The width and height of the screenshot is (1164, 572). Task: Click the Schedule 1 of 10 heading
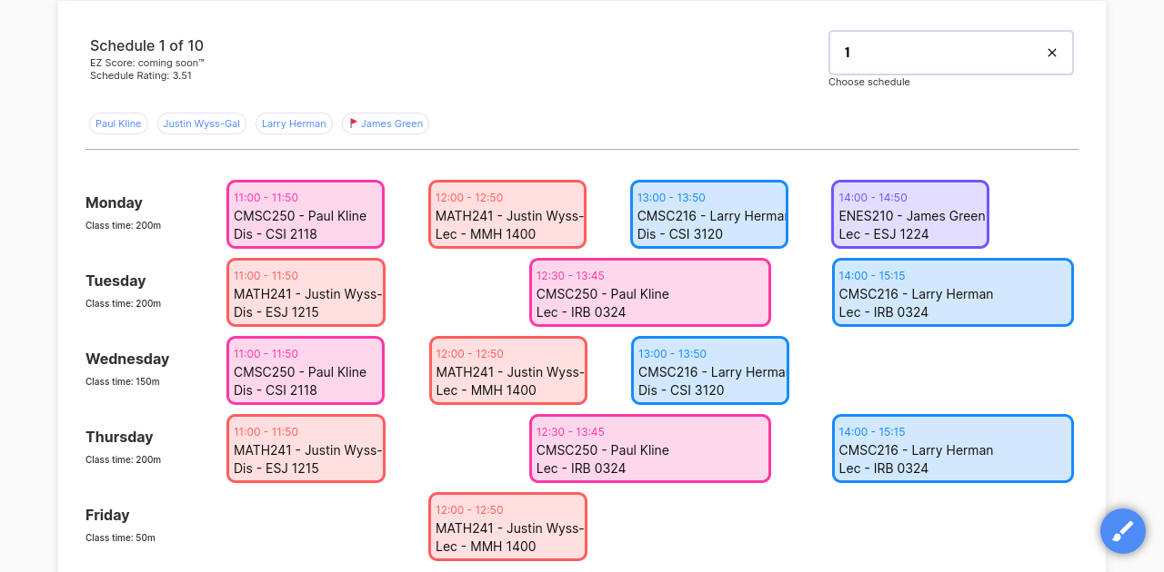[146, 46]
